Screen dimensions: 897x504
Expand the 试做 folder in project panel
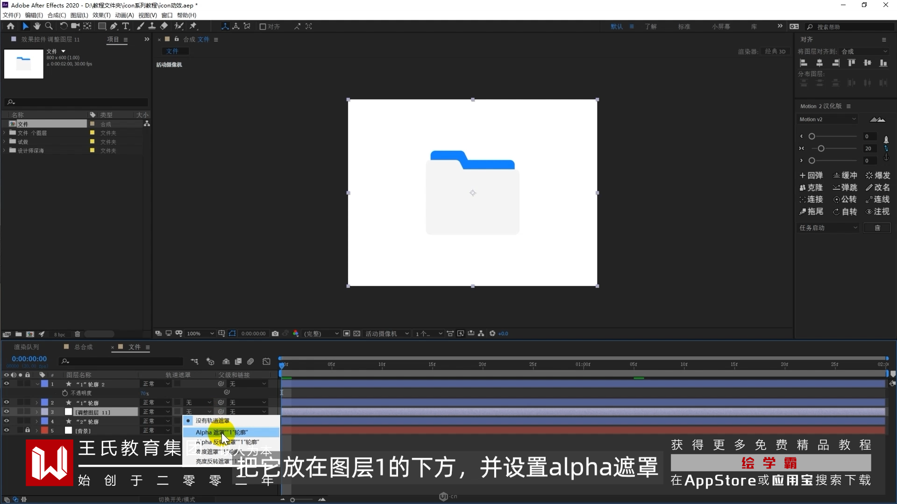tap(5, 142)
